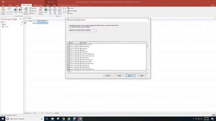This screenshot has height=121, width=216.
Task: Collapse navigation pane shutter
Action: [23, 19]
